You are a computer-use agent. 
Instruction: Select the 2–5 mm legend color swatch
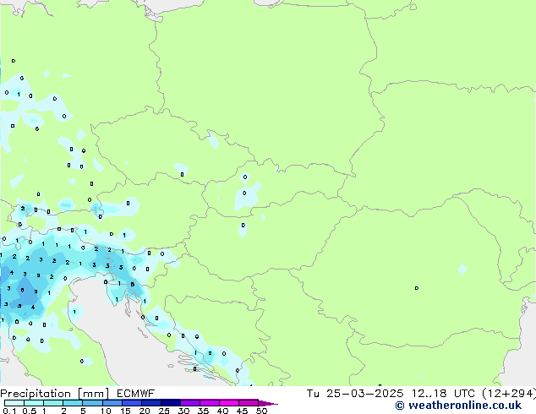[73, 403]
